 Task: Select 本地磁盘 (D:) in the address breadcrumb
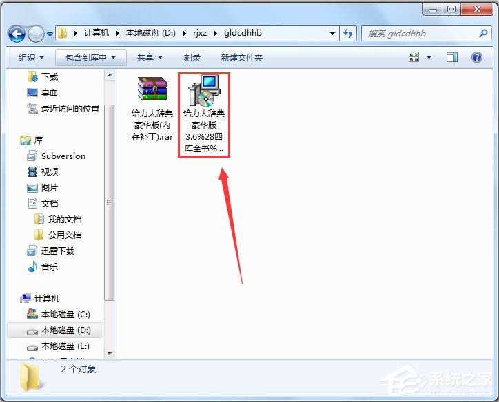150,33
